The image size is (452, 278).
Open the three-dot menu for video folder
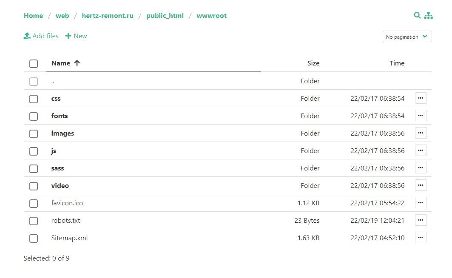421,185
